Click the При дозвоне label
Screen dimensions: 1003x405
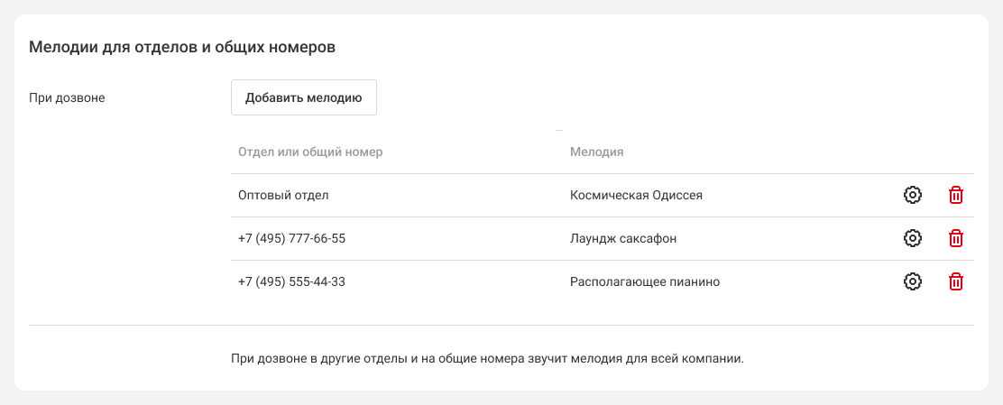coord(68,97)
